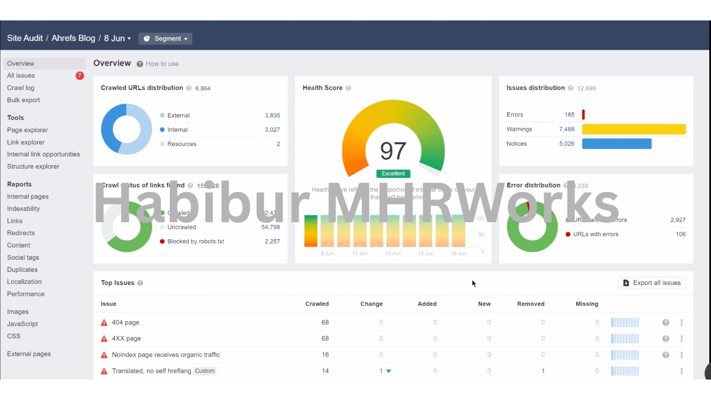Click info icon beside Issues distribution
This screenshot has width=711, height=400.
[571, 88]
